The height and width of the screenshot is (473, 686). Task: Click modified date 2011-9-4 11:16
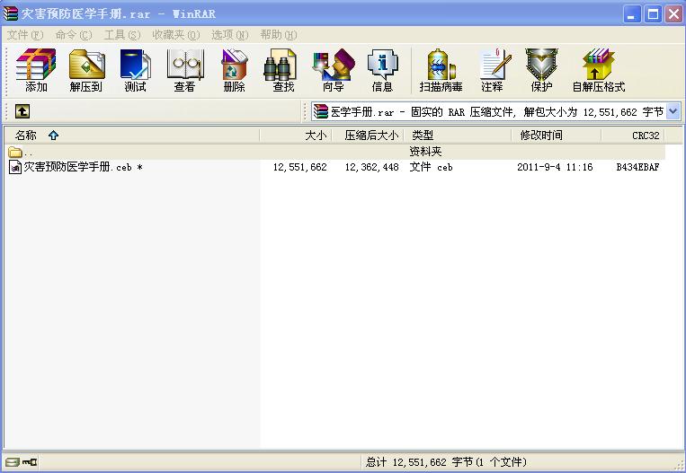tap(555, 167)
